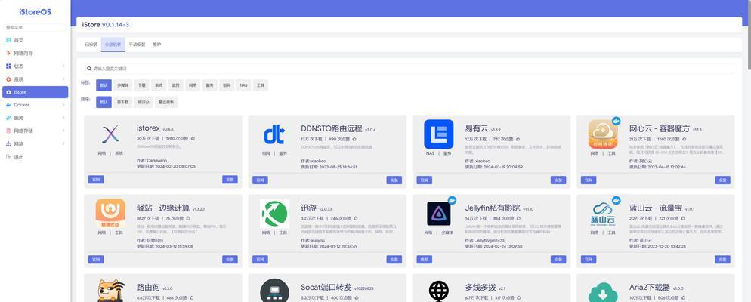Open 官网 for 迅游
Viewport: 751px width, 302px height.
tap(260, 260)
